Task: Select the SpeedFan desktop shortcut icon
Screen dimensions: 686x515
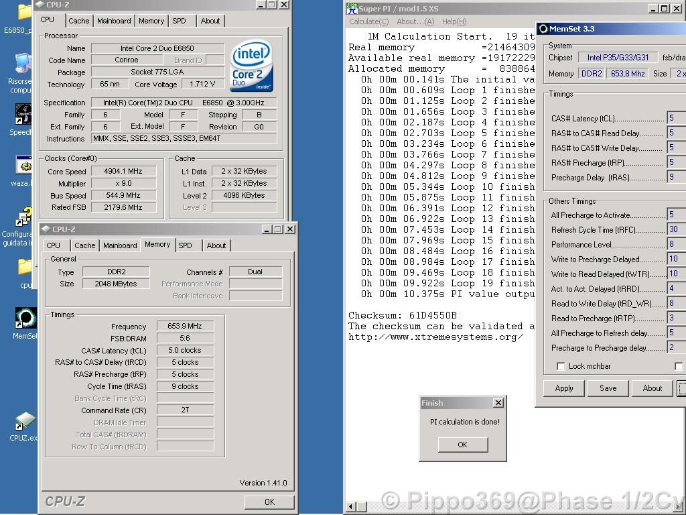Action: tap(23, 114)
